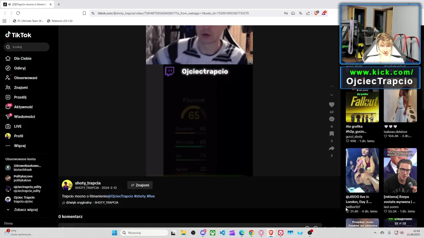Open Prześlij upload page
424x238 pixels.
[20, 97]
